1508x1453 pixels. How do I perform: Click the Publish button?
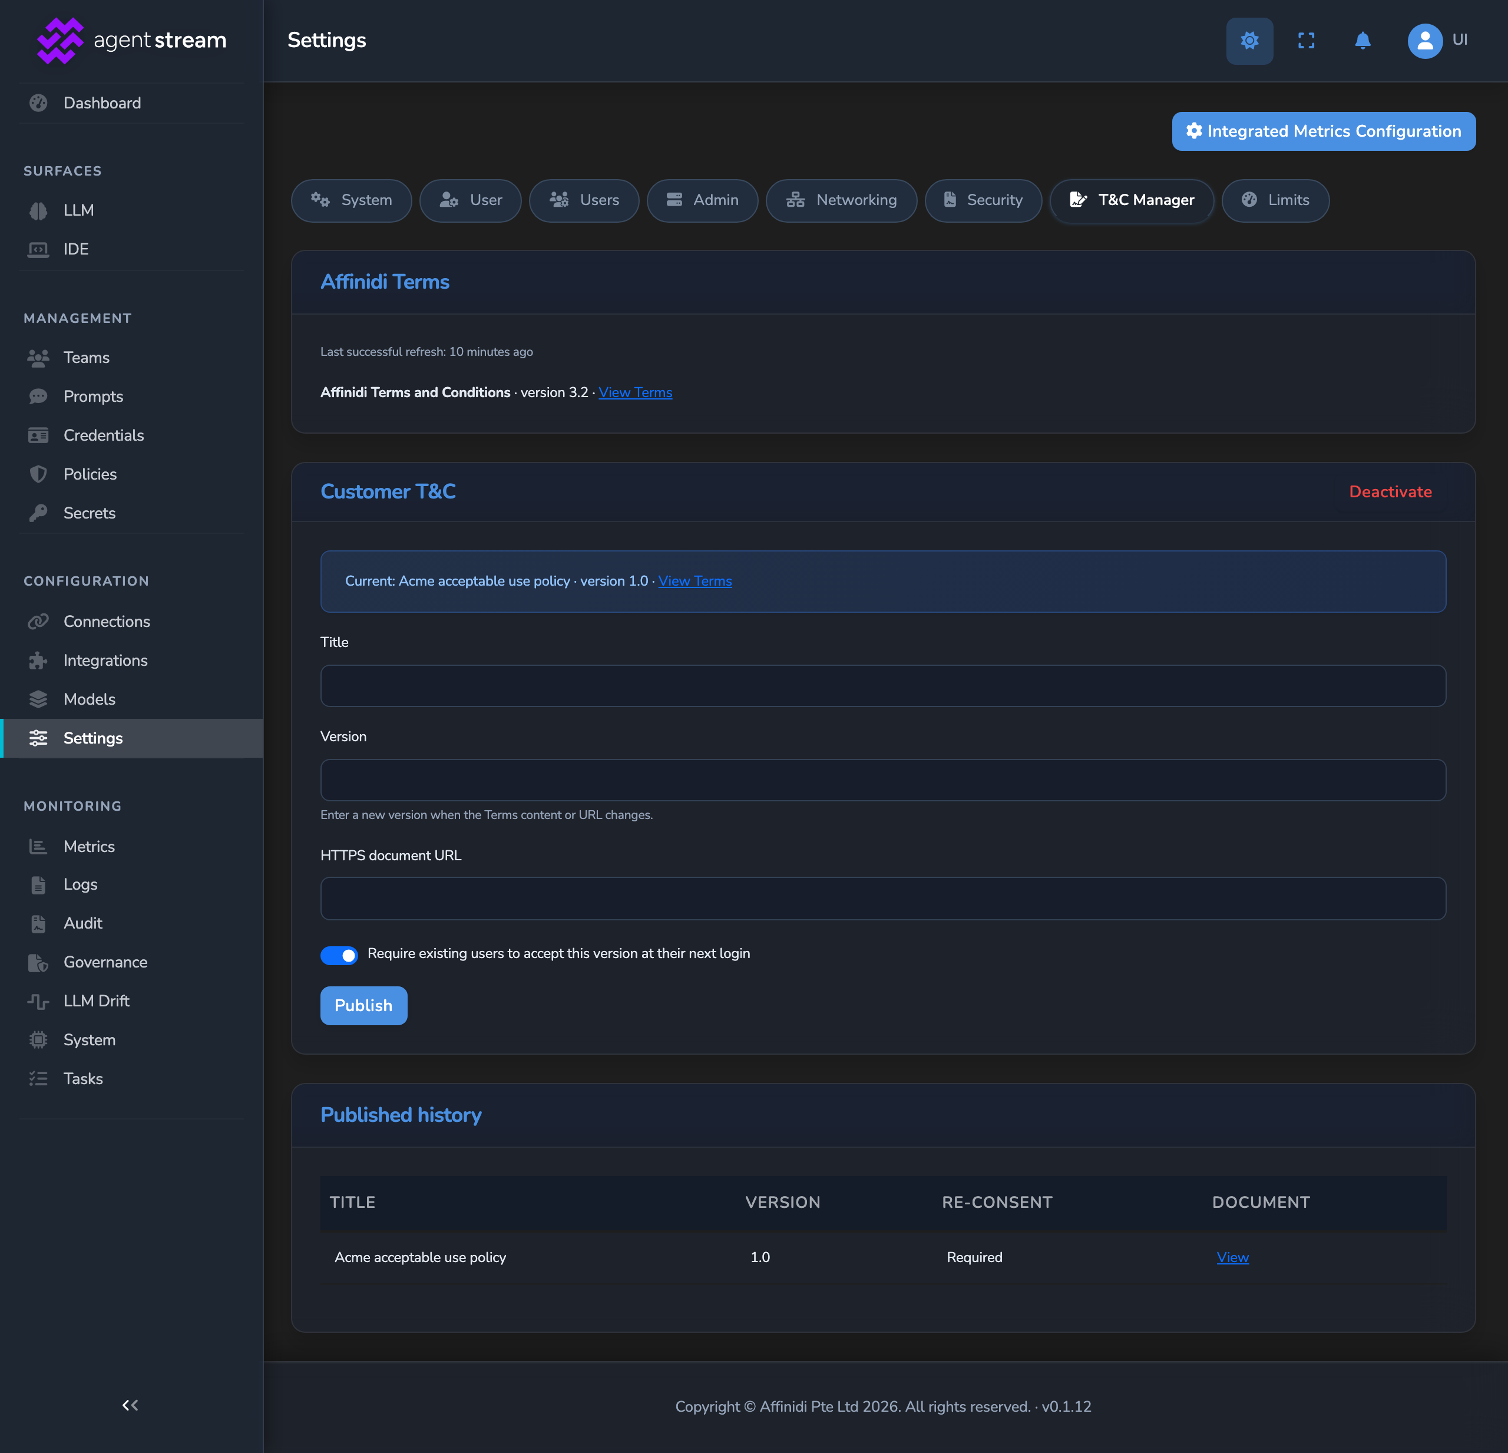(x=364, y=1005)
